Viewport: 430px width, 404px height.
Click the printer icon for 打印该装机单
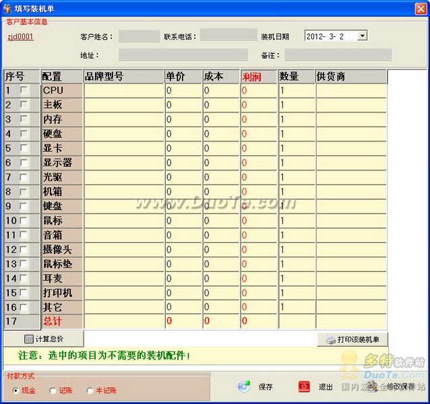click(x=330, y=340)
